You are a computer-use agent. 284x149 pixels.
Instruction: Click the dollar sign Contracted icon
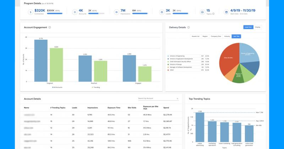coord(31,12)
